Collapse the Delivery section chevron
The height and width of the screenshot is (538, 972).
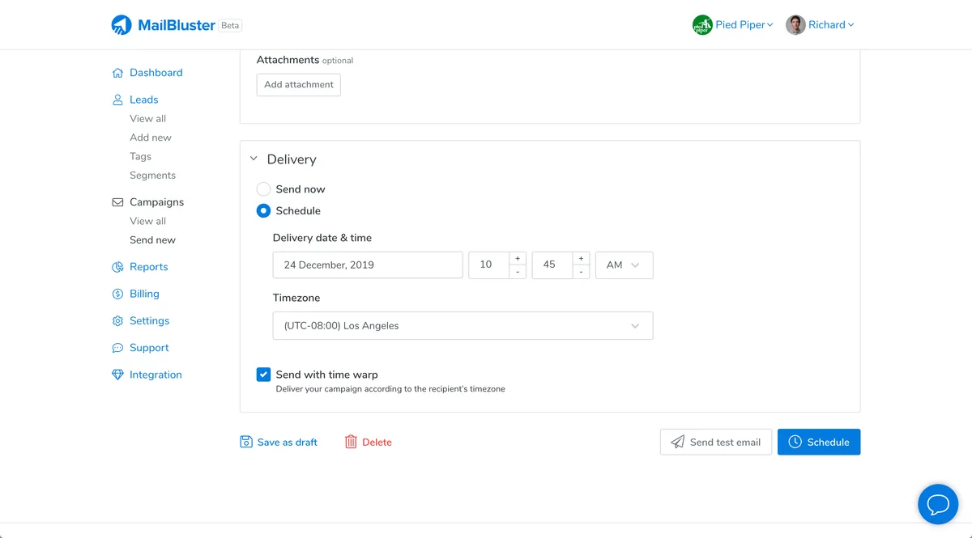point(254,159)
